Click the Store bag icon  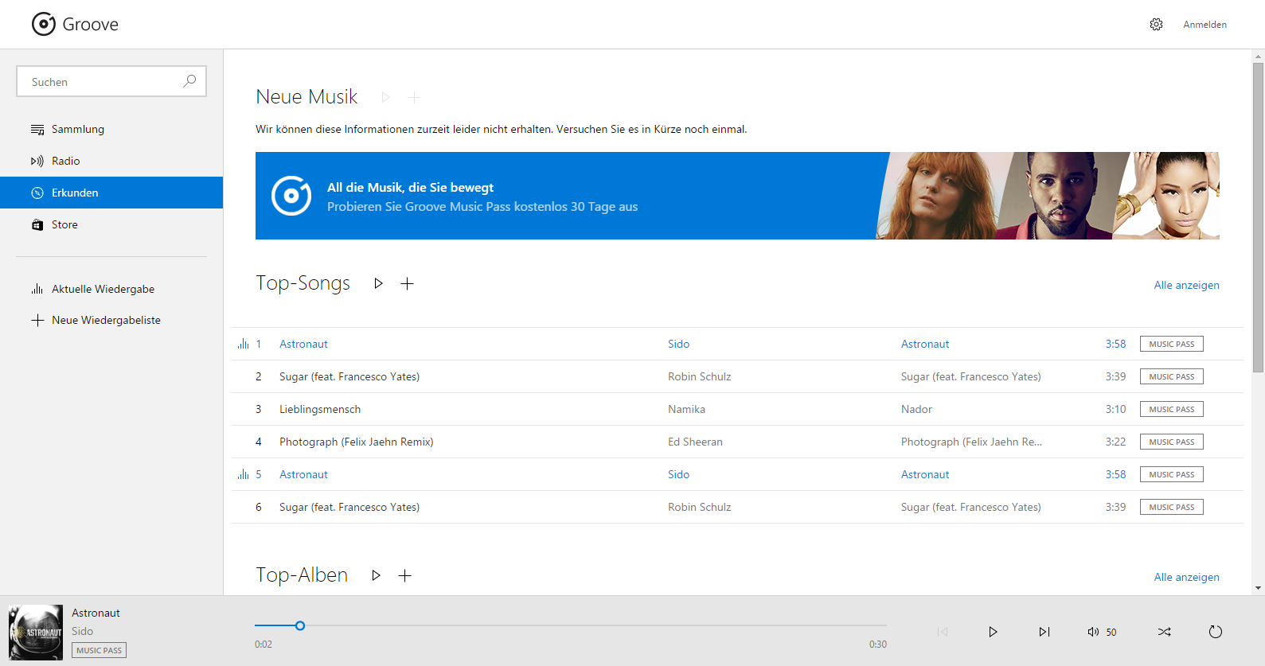point(37,224)
